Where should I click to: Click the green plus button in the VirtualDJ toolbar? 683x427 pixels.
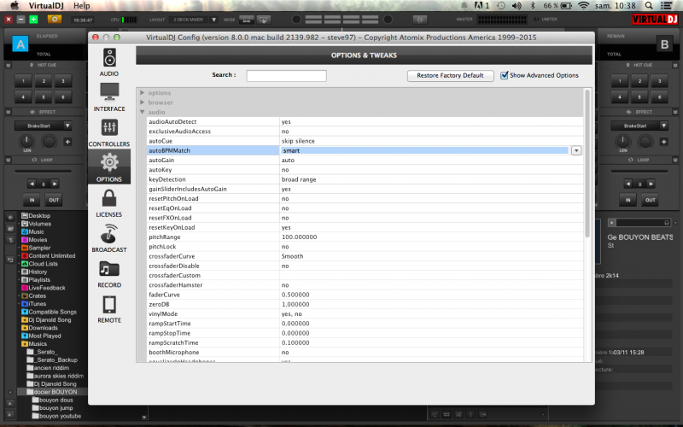33,19
